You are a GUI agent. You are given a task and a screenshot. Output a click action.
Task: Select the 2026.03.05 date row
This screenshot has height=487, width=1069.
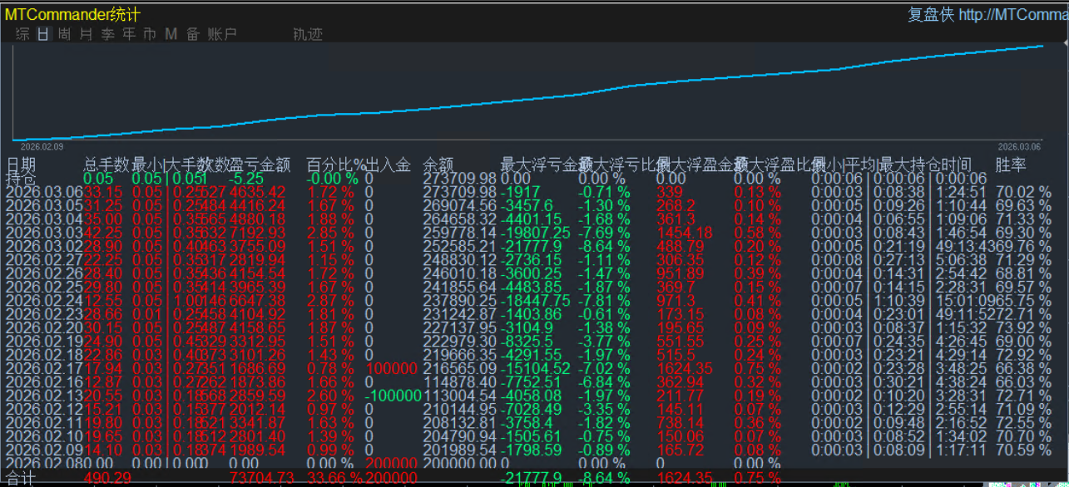coord(44,205)
